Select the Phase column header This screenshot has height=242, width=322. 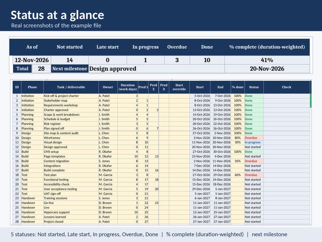click(x=32, y=87)
